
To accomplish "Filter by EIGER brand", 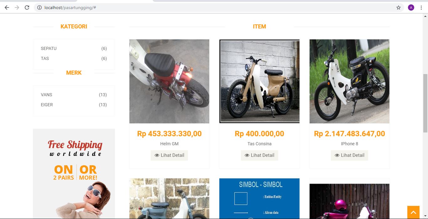I will tap(47, 105).
